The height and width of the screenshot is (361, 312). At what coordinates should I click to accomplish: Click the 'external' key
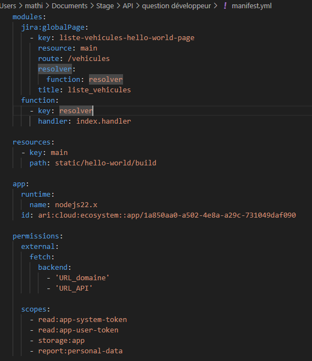[38, 247]
